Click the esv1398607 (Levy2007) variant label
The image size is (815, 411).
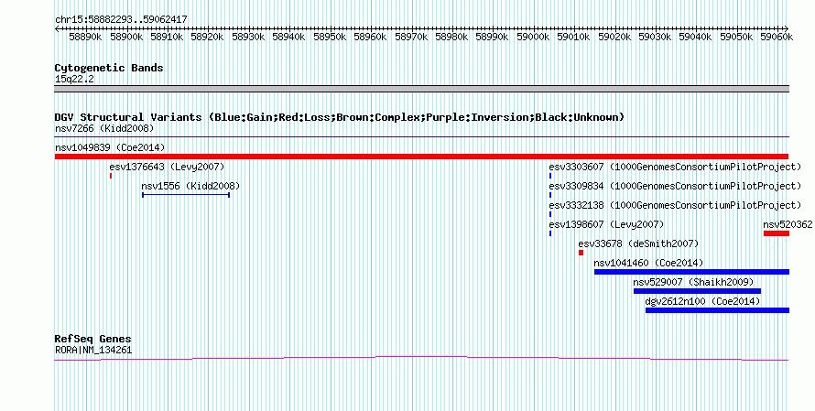(x=606, y=224)
